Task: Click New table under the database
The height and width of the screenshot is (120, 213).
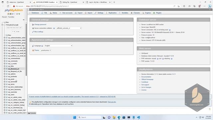Action: pos(10,35)
